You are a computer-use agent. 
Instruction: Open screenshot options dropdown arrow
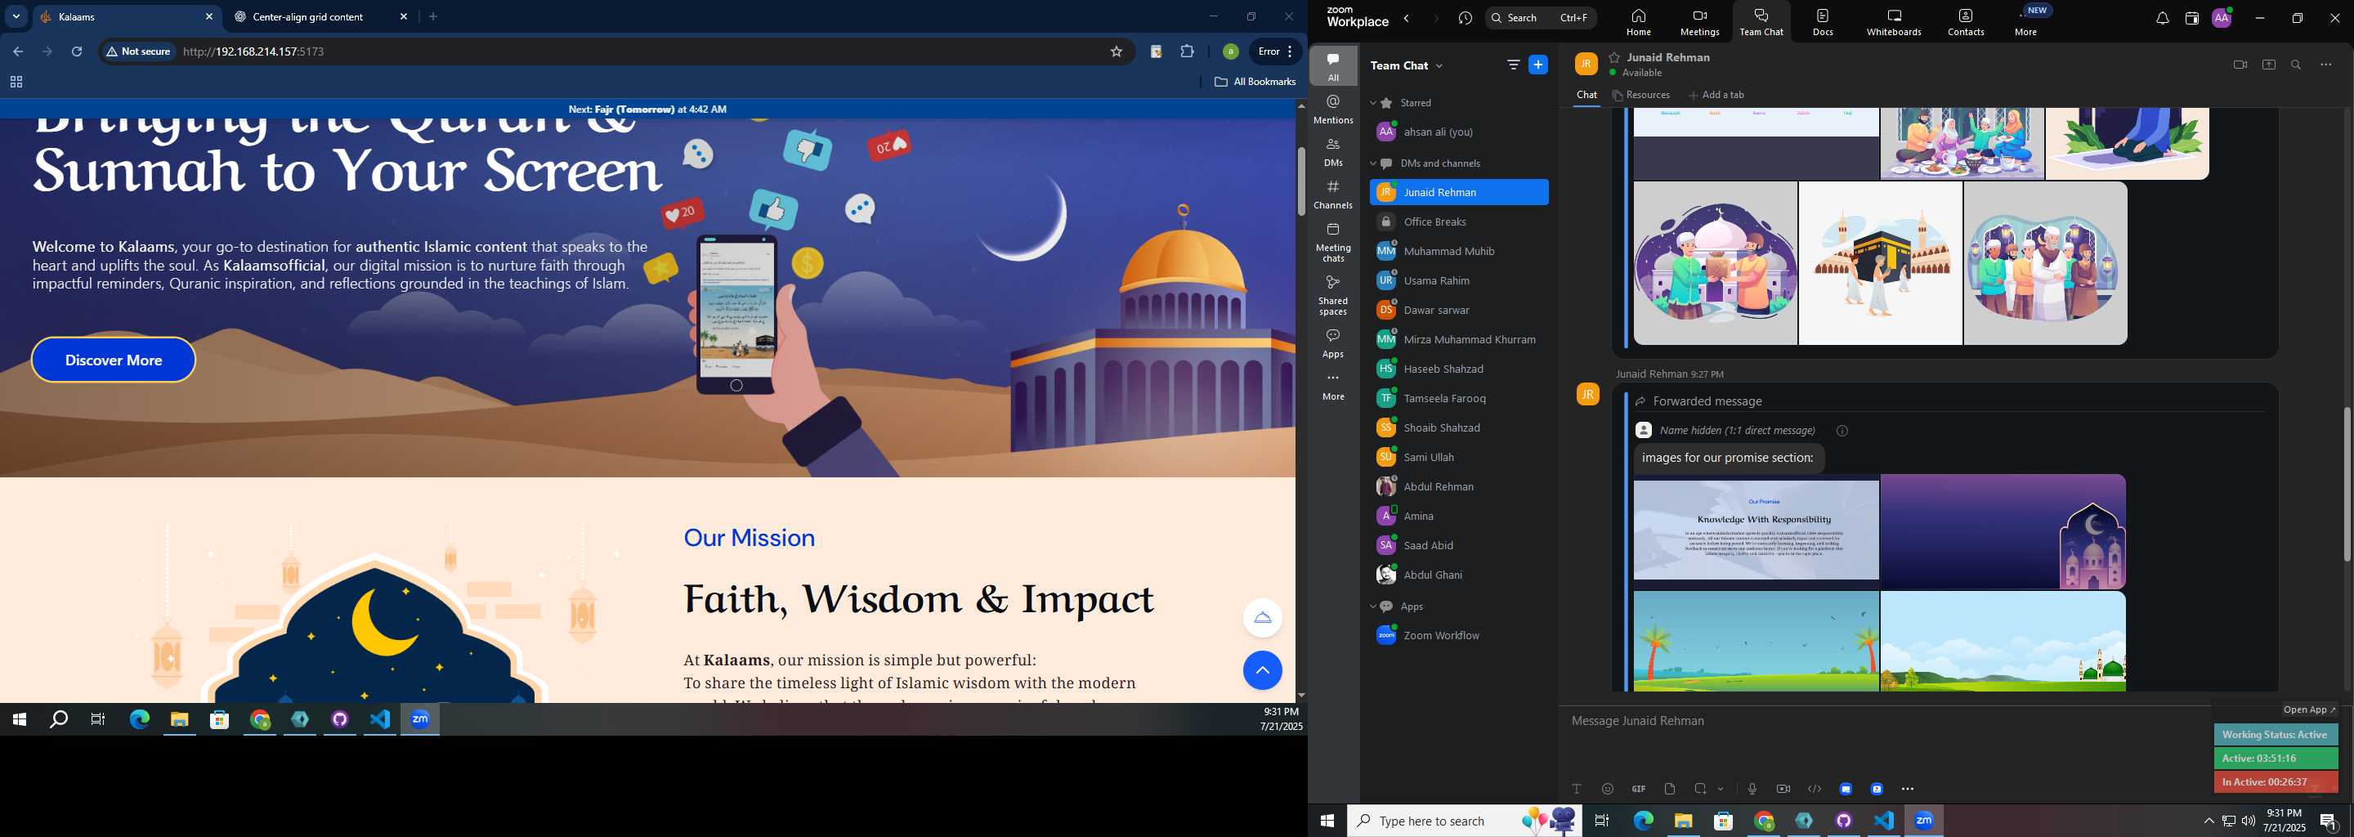pyautogui.click(x=1721, y=789)
